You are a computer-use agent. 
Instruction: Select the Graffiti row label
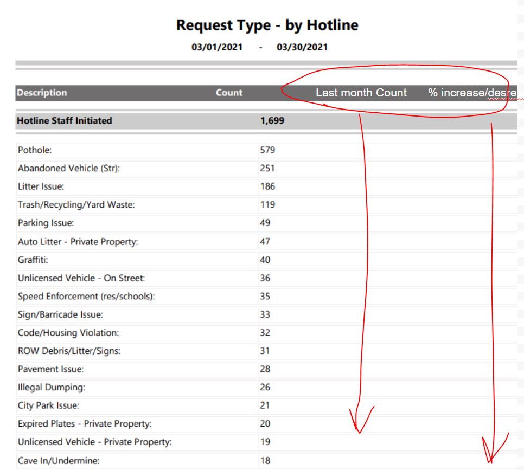[33, 260]
